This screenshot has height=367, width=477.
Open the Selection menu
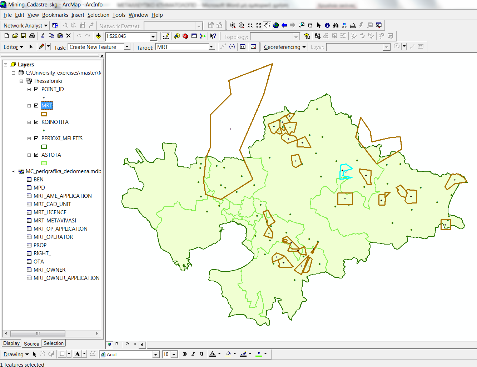tap(98, 15)
